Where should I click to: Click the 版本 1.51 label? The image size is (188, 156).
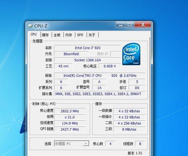click(x=135, y=153)
